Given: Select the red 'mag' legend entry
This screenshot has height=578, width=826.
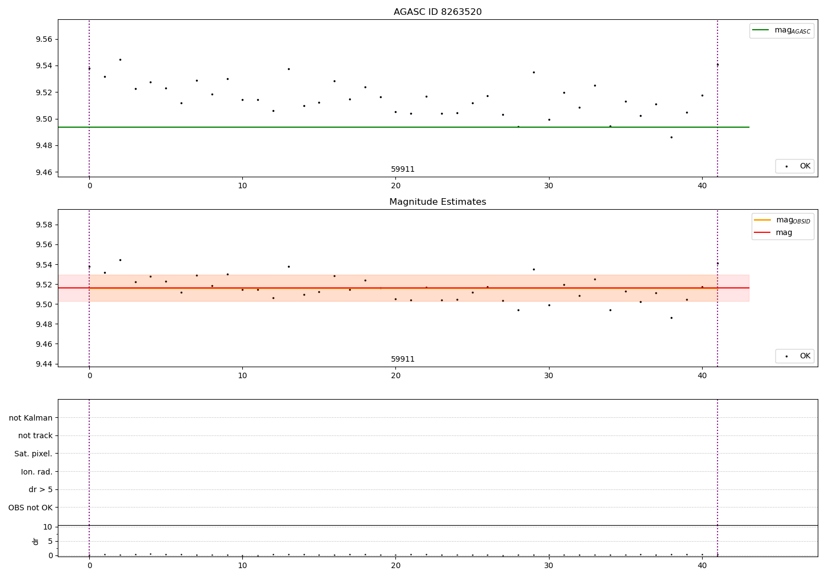Looking at the screenshot, I should click(773, 232).
